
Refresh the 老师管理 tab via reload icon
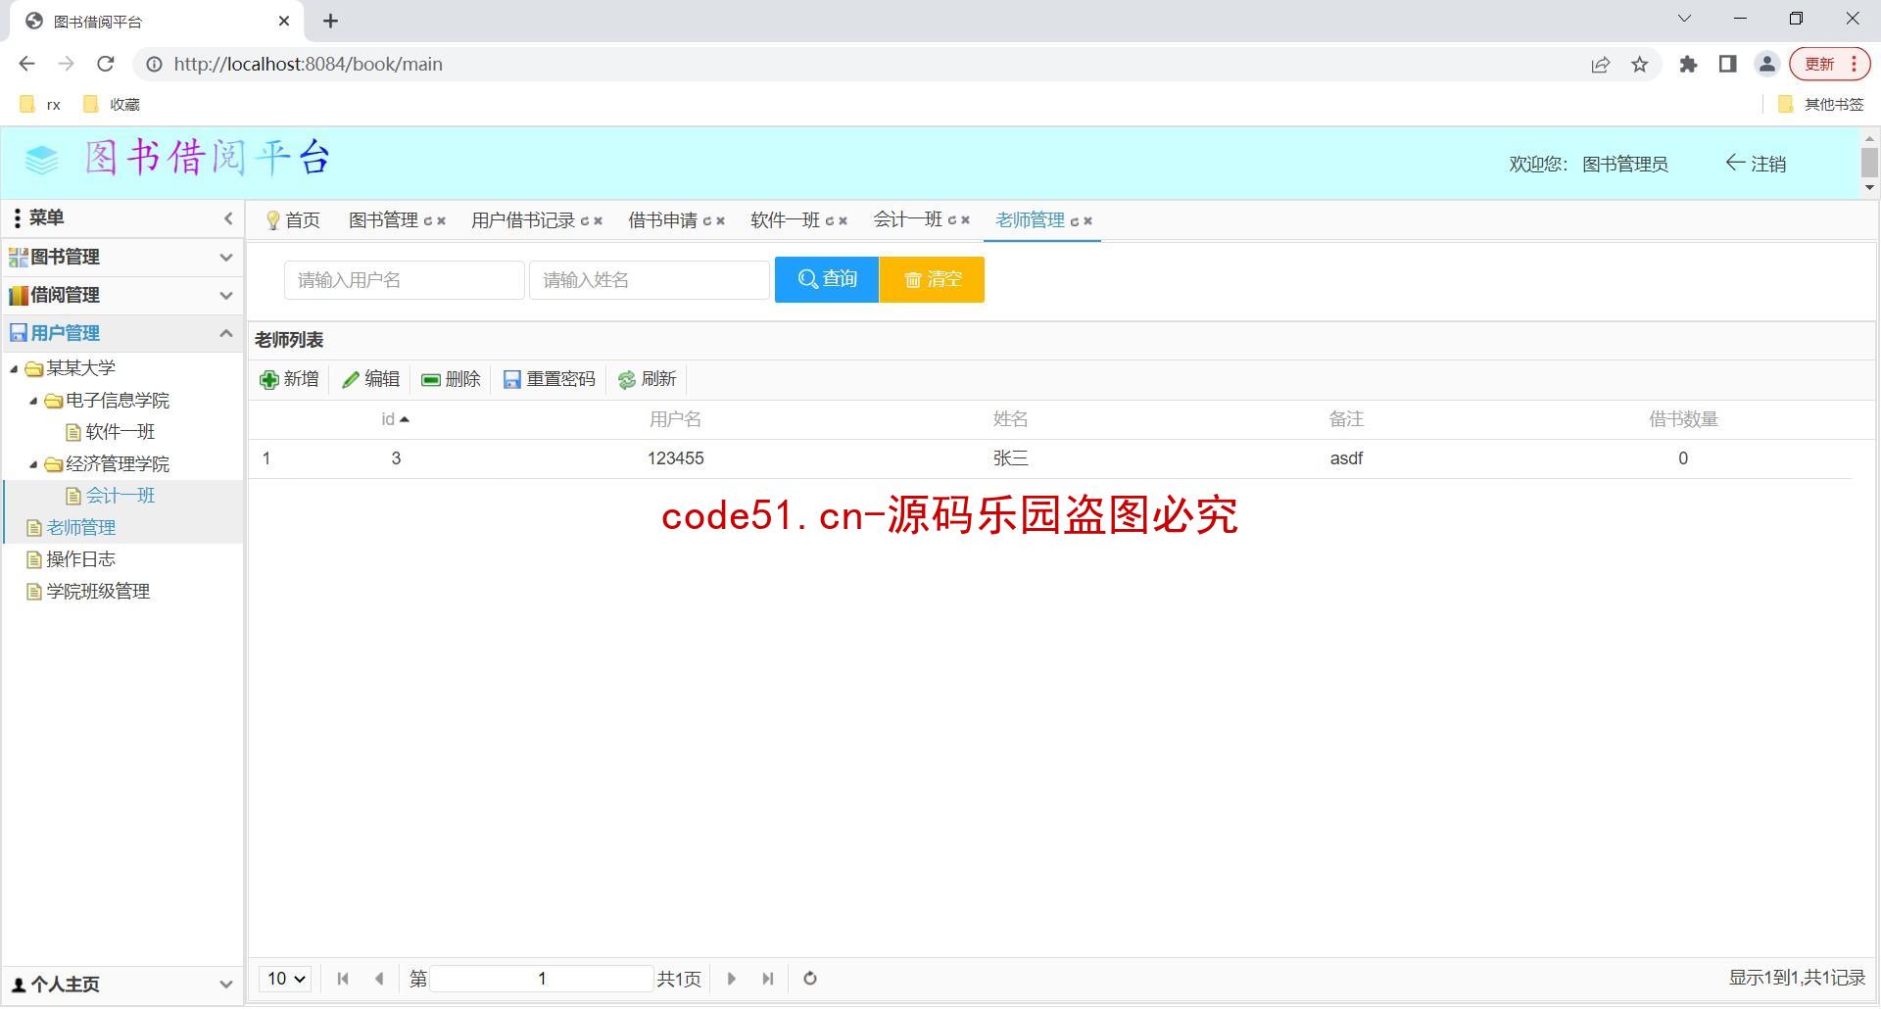[1075, 221]
